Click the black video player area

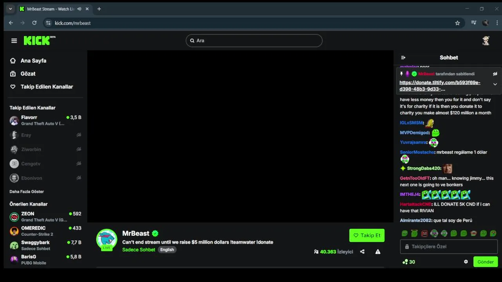click(x=240, y=136)
